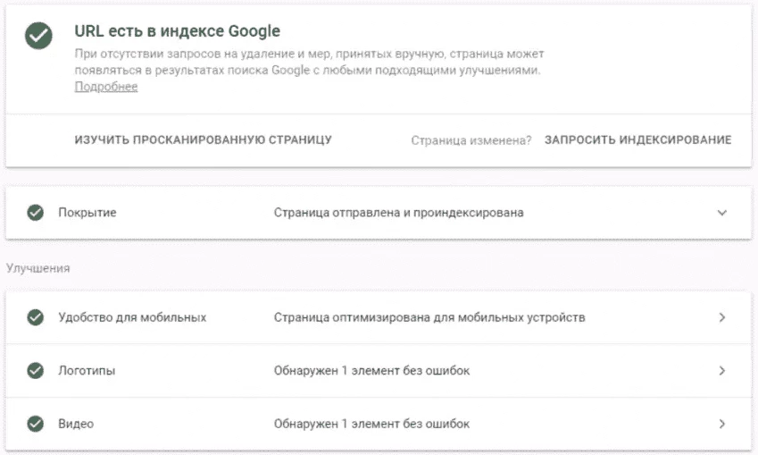Open Видео details via right chevron
The height and width of the screenshot is (455, 758).
721,424
